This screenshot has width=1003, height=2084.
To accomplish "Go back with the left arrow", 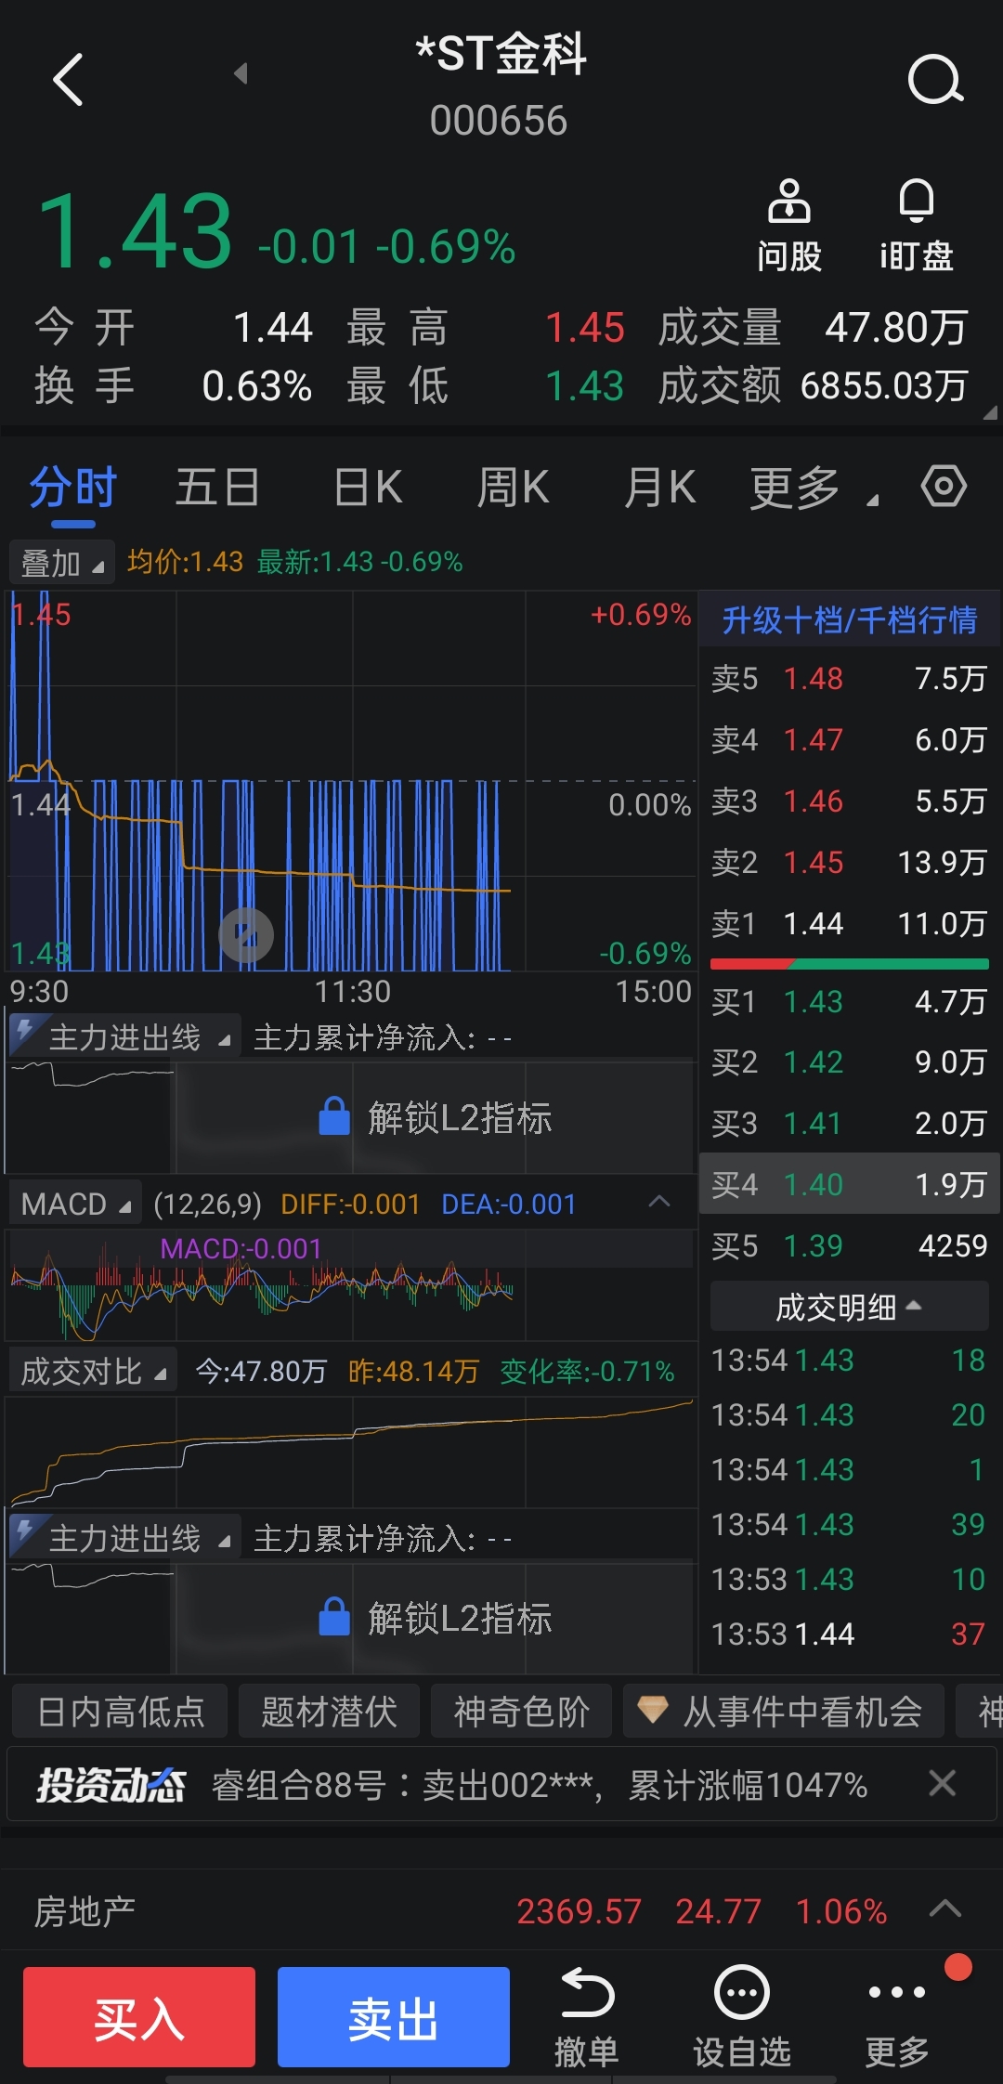I will [x=68, y=79].
